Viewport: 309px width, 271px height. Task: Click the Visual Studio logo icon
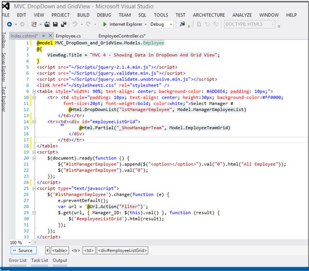6,6
